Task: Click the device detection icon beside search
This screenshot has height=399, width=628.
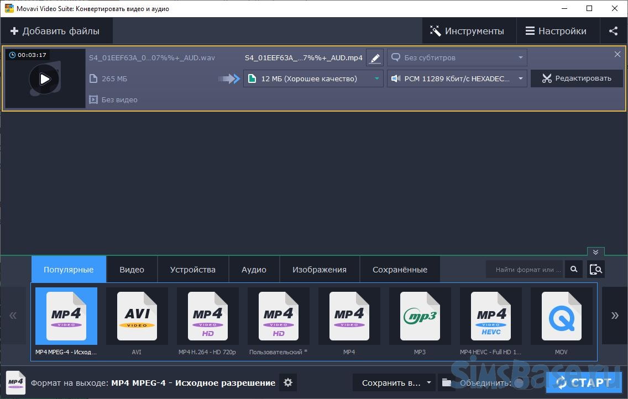Action: pos(596,269)
